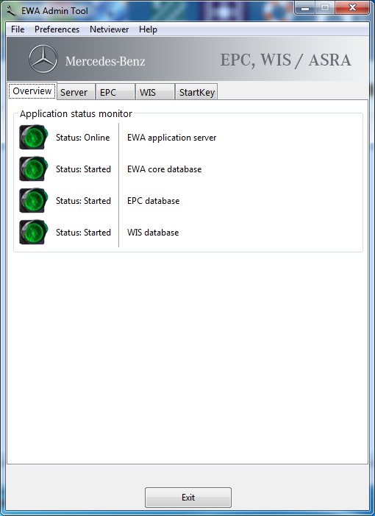The width and height of the screenshot is (375, 516).
Task: Click the EPC, WIS / ASRA banner text
Action: click(285, 60)
